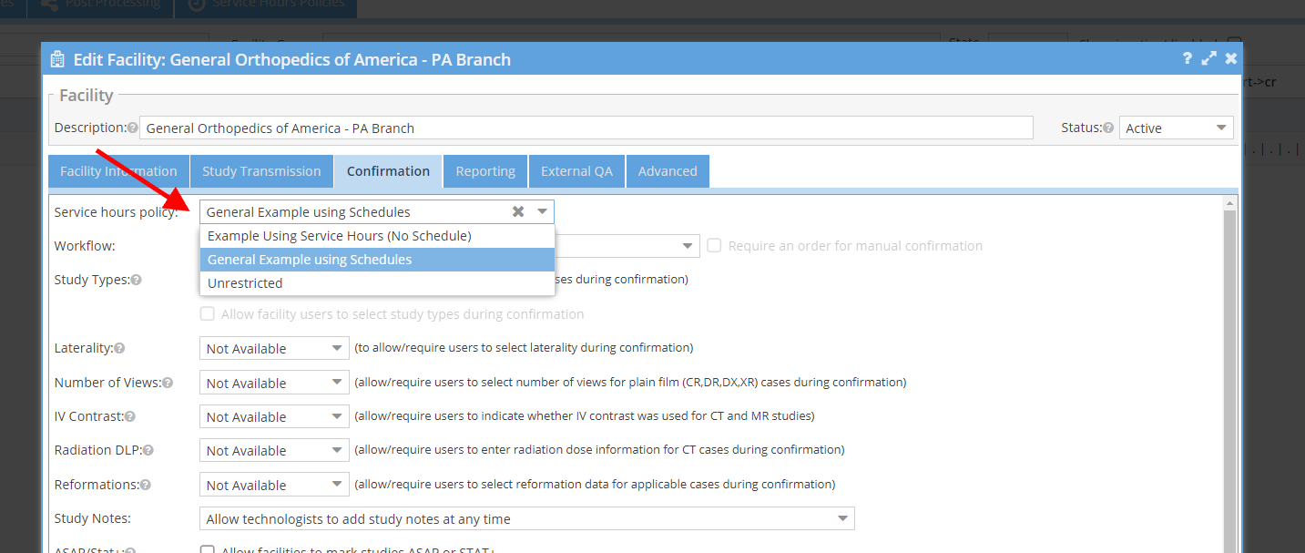Screen dimensions: 1305x553
Task: Switch to the Advanced tab
Action: tap(668, 171)
